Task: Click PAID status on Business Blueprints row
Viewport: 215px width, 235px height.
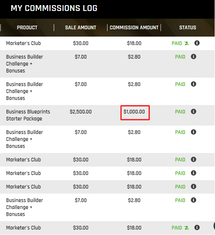Action: pyautogui.click(x=180, y=112)
